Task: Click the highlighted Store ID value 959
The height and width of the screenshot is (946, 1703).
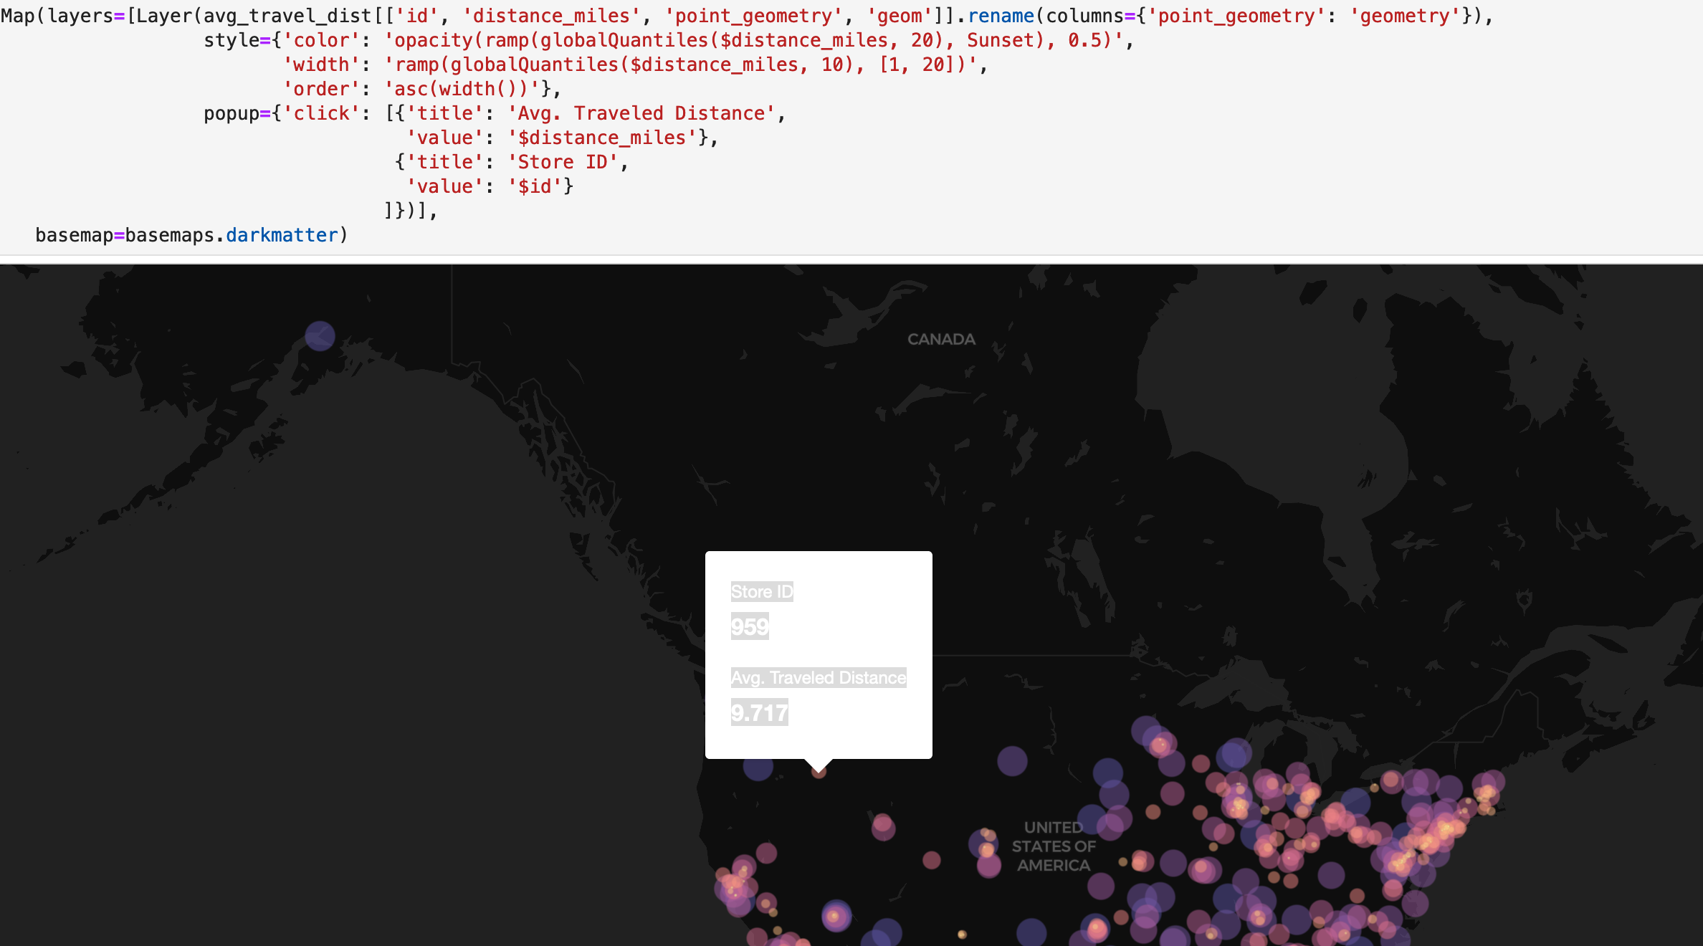Action: coord(750,626)
